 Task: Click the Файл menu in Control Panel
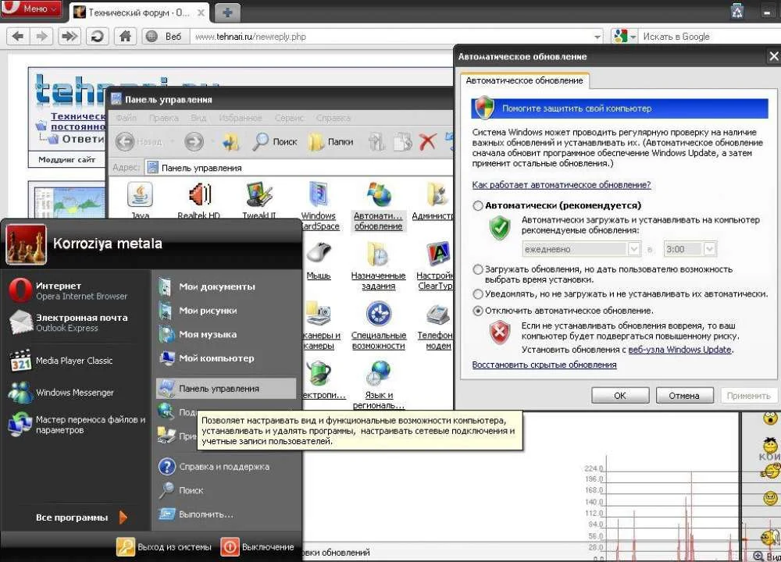pyautogui.click(x=126, y=118)
